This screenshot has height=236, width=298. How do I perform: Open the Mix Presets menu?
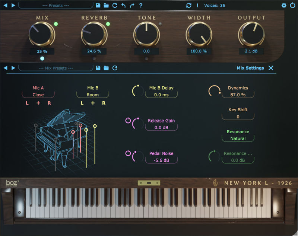pyautogui.click(x=56, y=68)
